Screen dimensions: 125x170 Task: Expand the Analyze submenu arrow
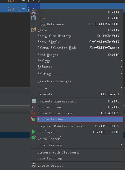121,60
